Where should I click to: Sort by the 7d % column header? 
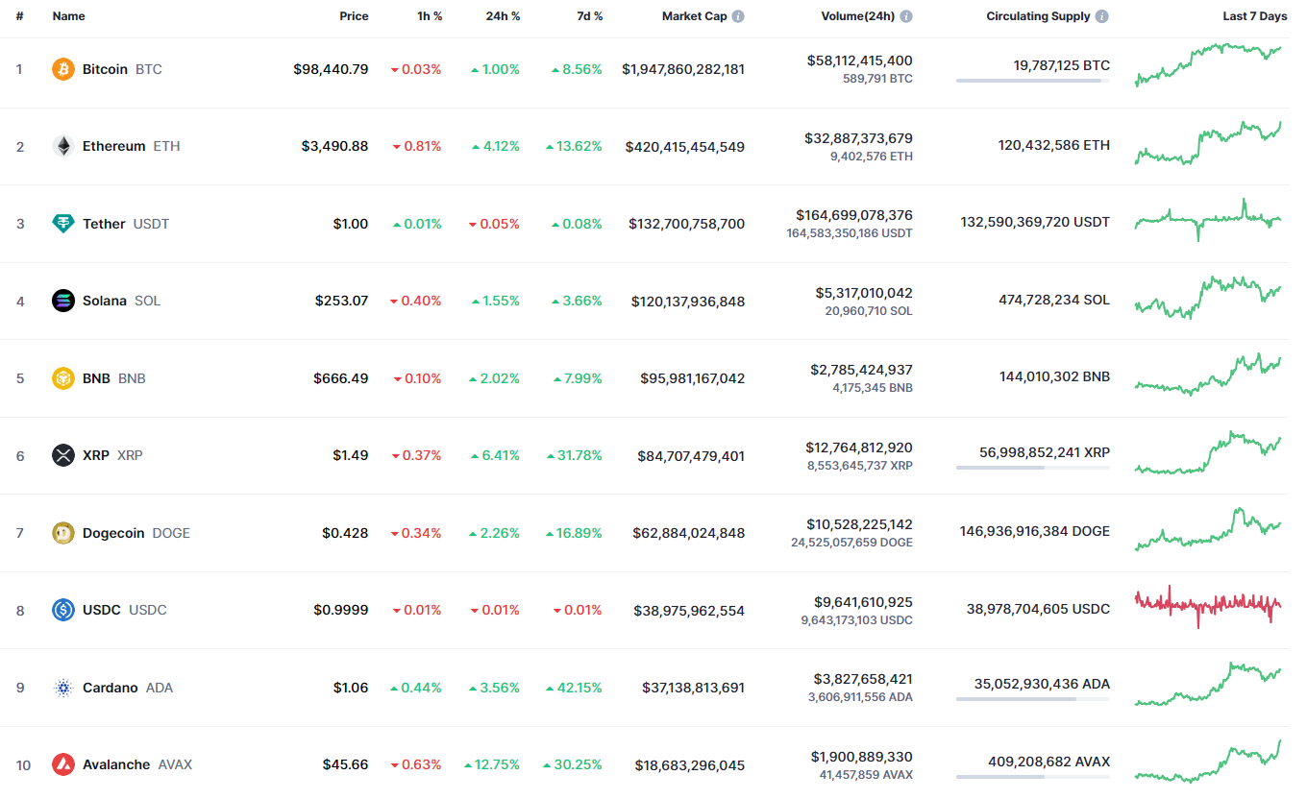point(590,16)
